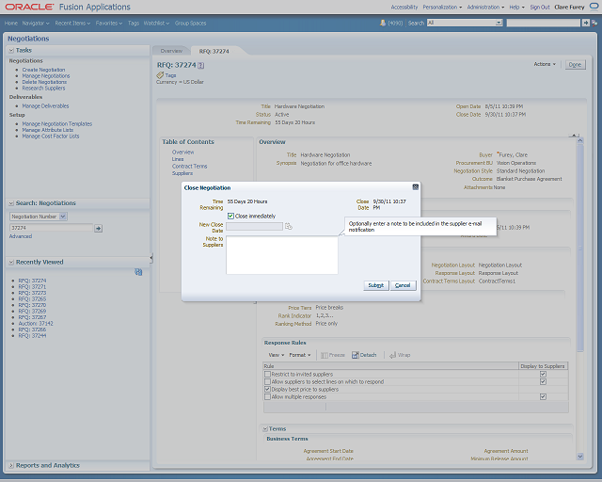602x482 pixels.
Task: Open the Actions dropdown menu
Action: pyautogui.click(x=545, y=64)
